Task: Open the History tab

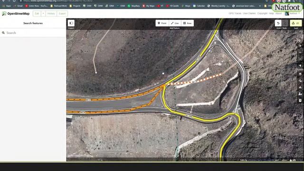Action: (x=51, y=14)
